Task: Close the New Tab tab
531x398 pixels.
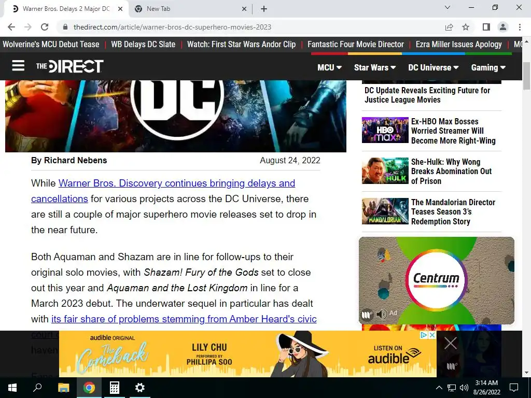Action: click(x=244, y=9)
